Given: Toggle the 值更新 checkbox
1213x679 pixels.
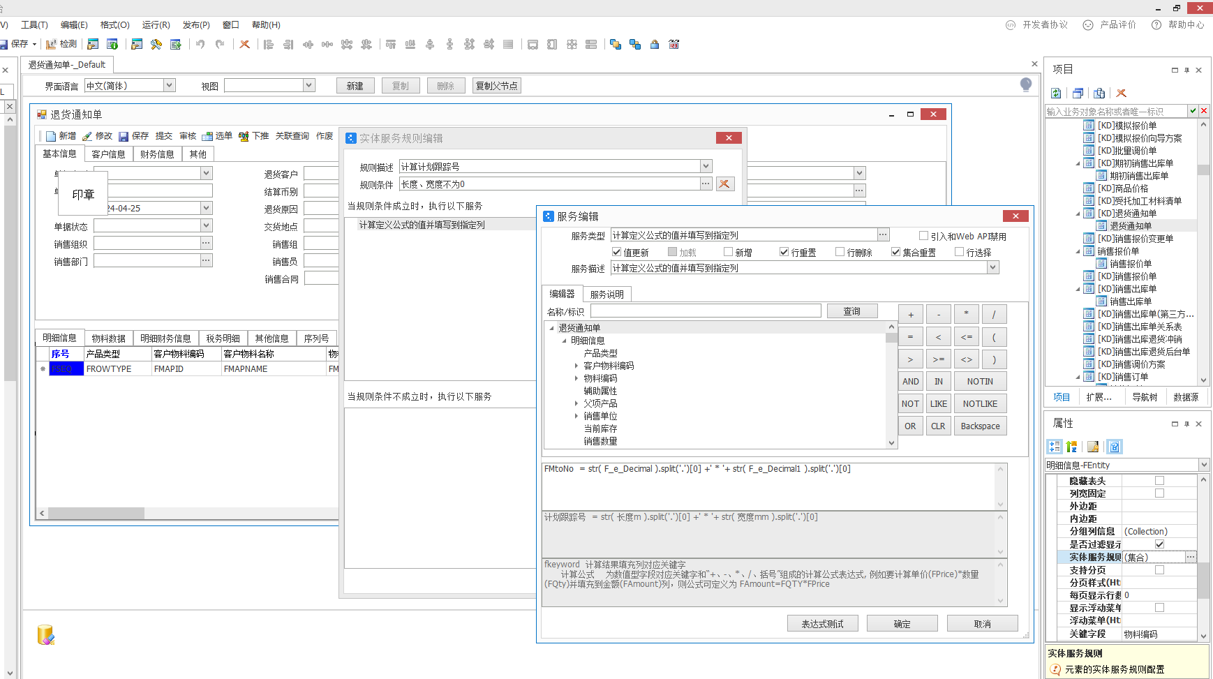Looking at the screenshot, I should (616, 252).
